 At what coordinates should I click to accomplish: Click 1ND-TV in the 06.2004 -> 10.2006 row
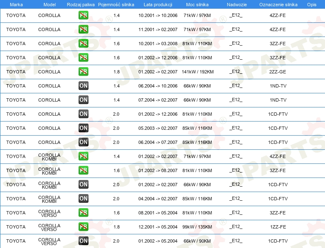(x=278, y=86)
